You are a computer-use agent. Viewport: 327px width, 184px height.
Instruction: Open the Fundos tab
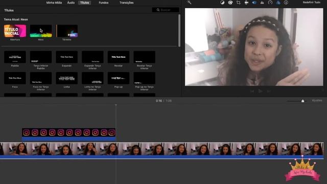pyautogui.click(x=103, y=3)
